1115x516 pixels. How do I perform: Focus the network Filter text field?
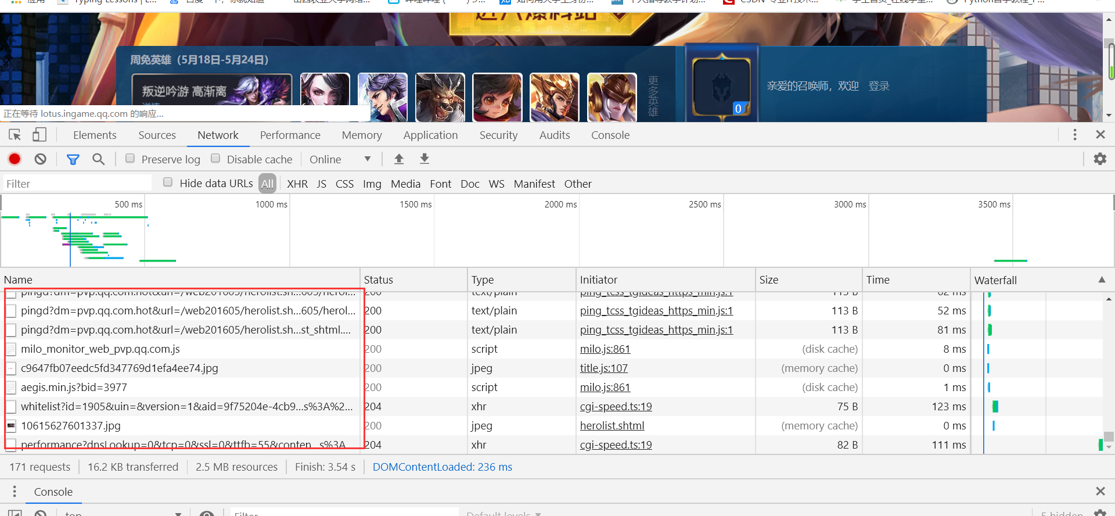pos(77,184)
